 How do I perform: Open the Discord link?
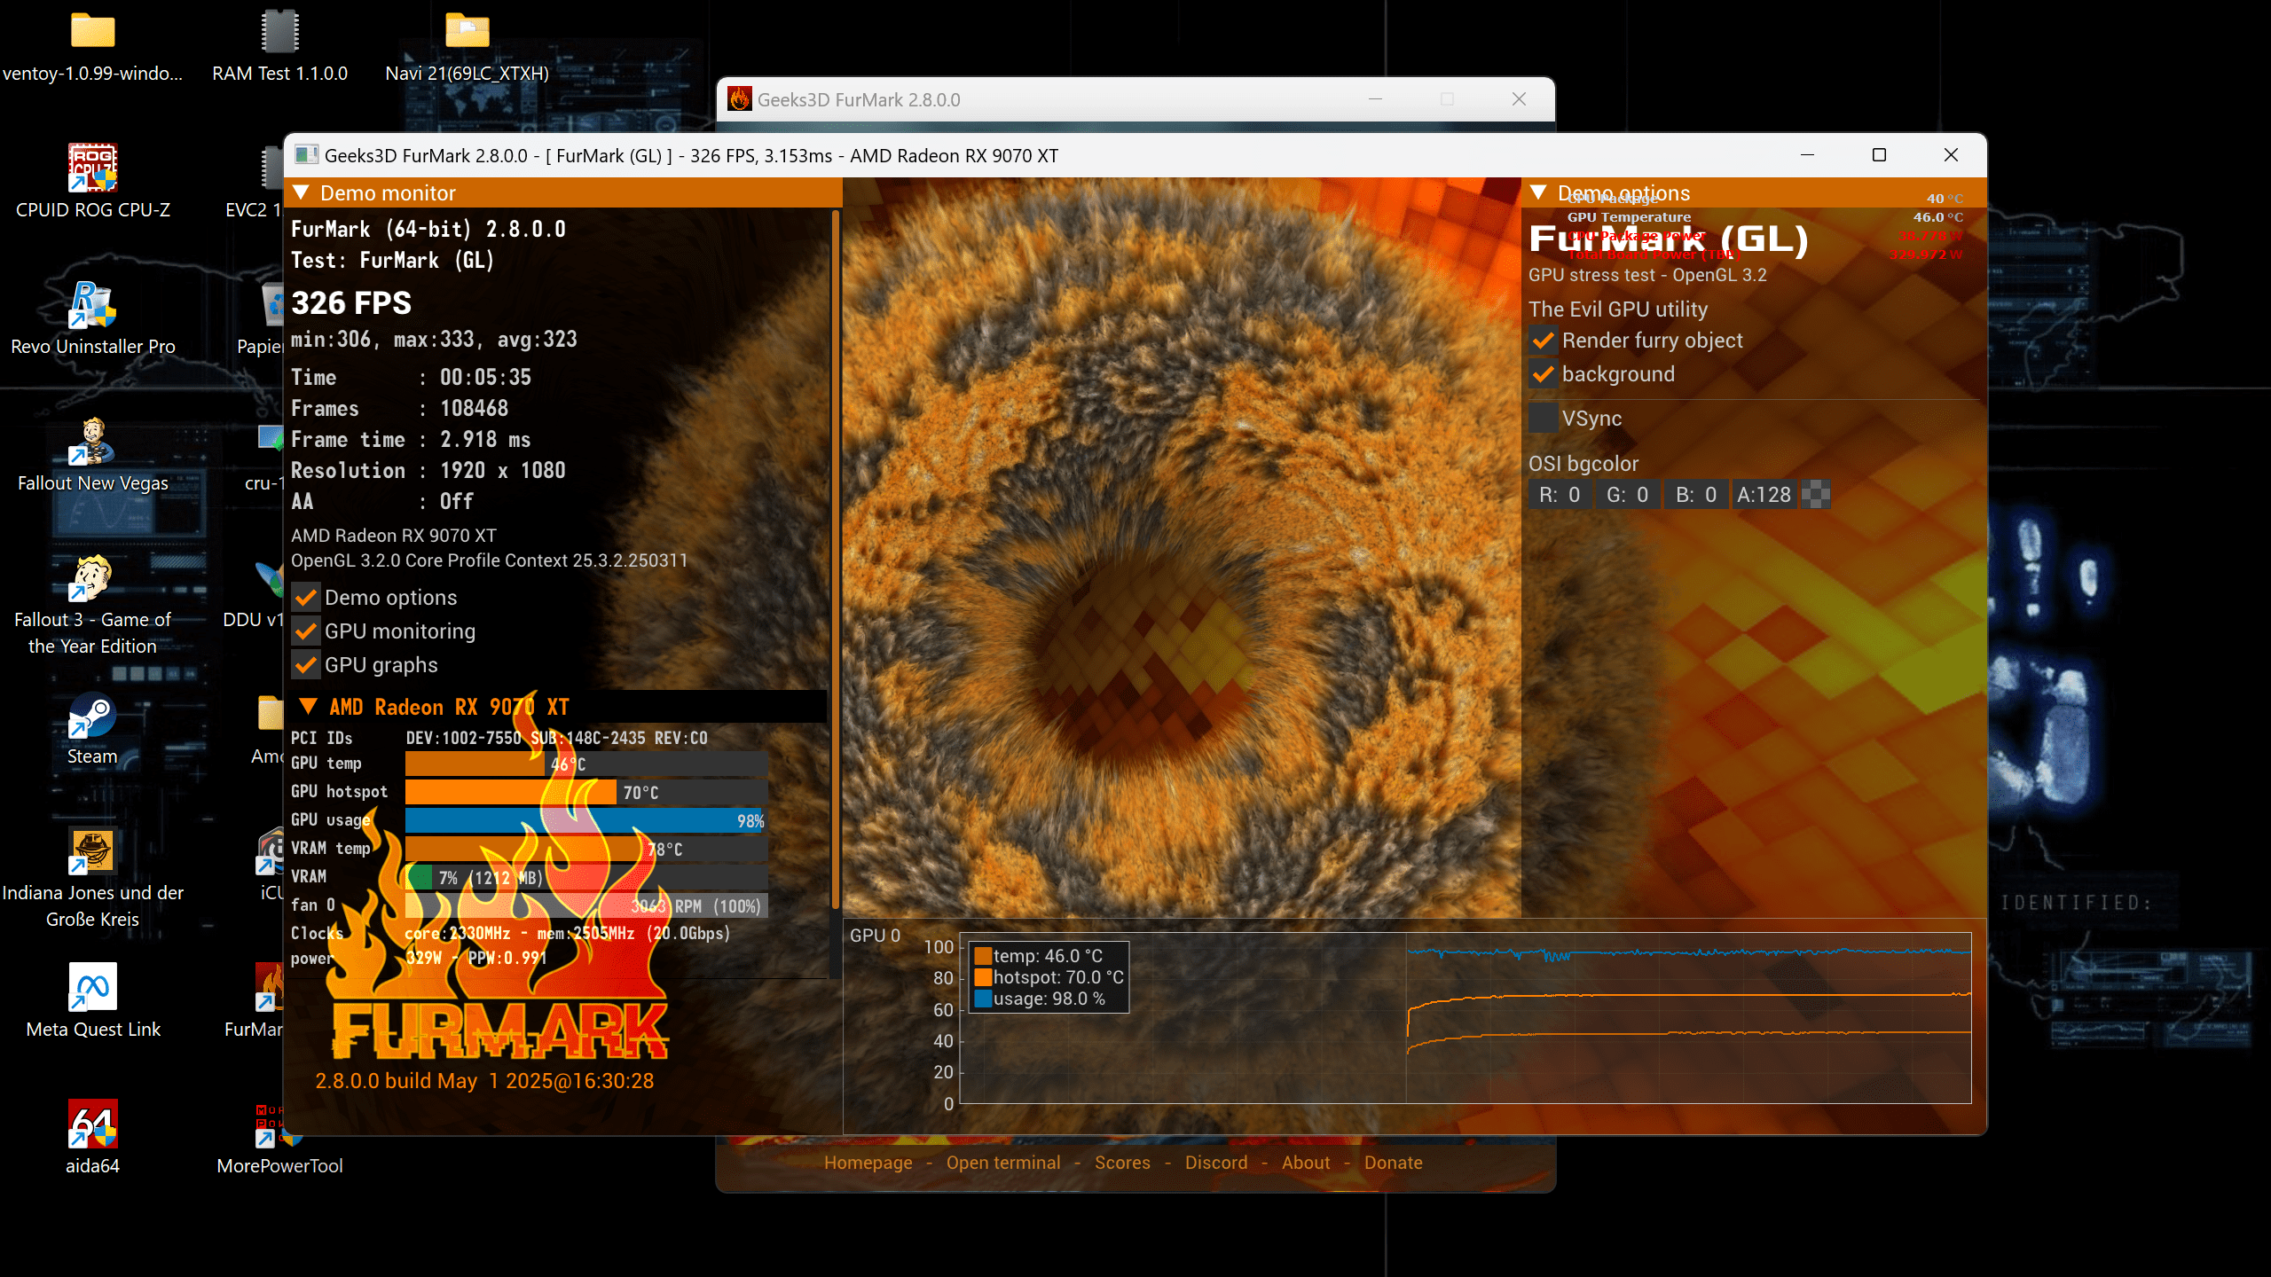click(x=1215, y=1163)
